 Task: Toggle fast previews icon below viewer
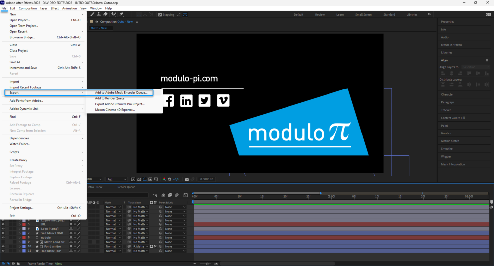pos(133,179)
